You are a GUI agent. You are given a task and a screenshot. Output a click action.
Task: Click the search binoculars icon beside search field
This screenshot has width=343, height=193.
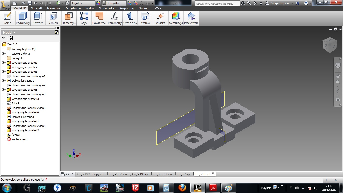pyautogui.click(x=243, y=3)
